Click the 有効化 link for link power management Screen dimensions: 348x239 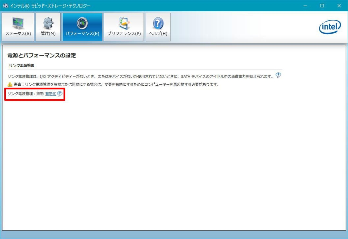point(51,94)
